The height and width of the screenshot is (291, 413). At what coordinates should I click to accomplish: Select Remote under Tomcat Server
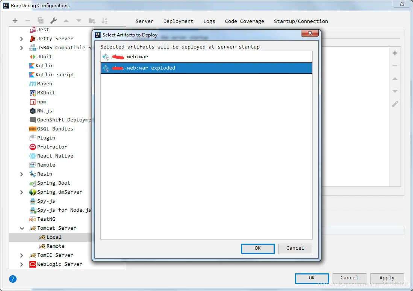click(x=51, y=246)
